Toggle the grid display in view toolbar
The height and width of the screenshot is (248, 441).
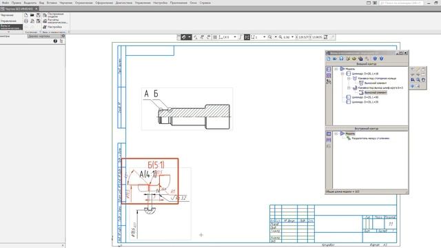pos(215,37)
